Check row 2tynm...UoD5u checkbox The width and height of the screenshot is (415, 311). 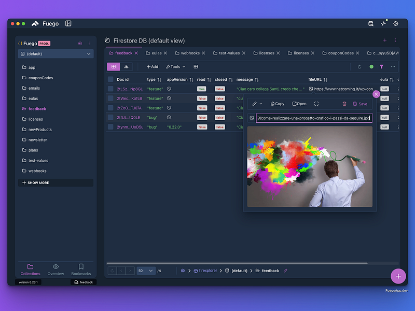(x=110, y=127)
